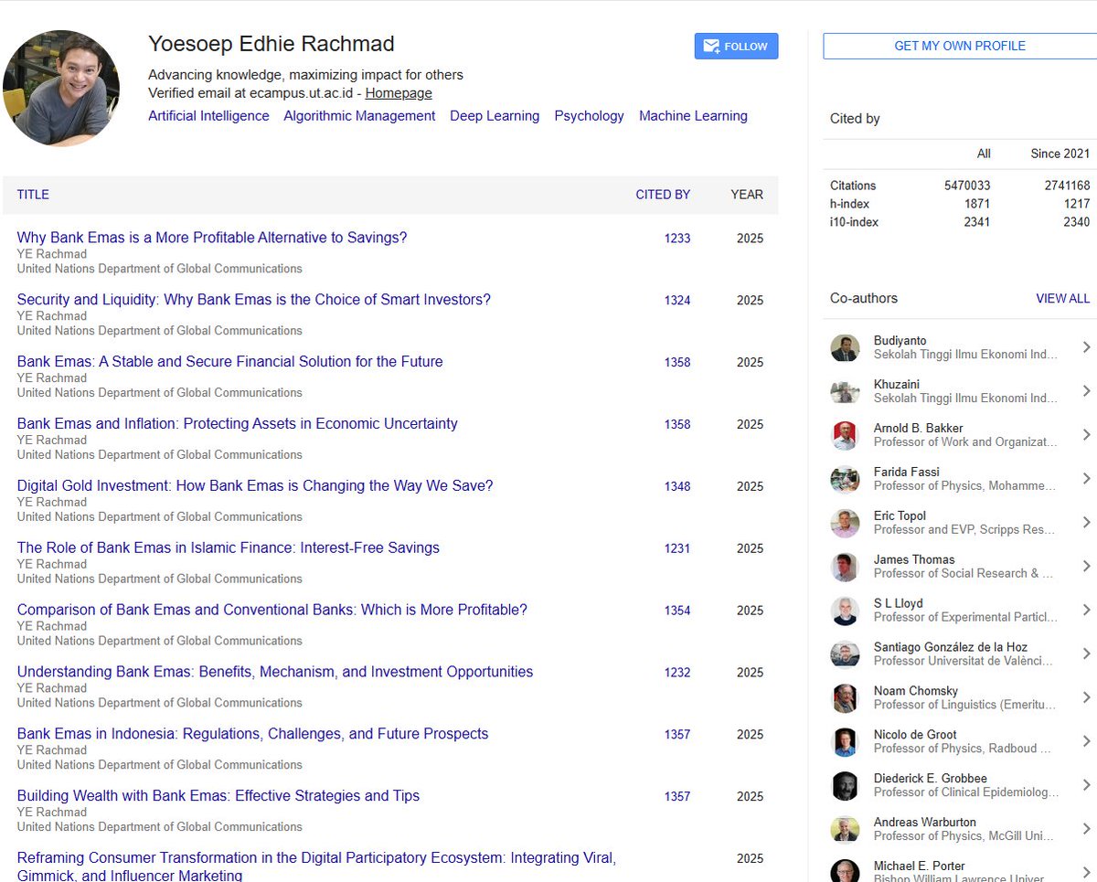Click Farida Fassi's avatar picture
Screen dimensions: 1097x882
[845, 480]
